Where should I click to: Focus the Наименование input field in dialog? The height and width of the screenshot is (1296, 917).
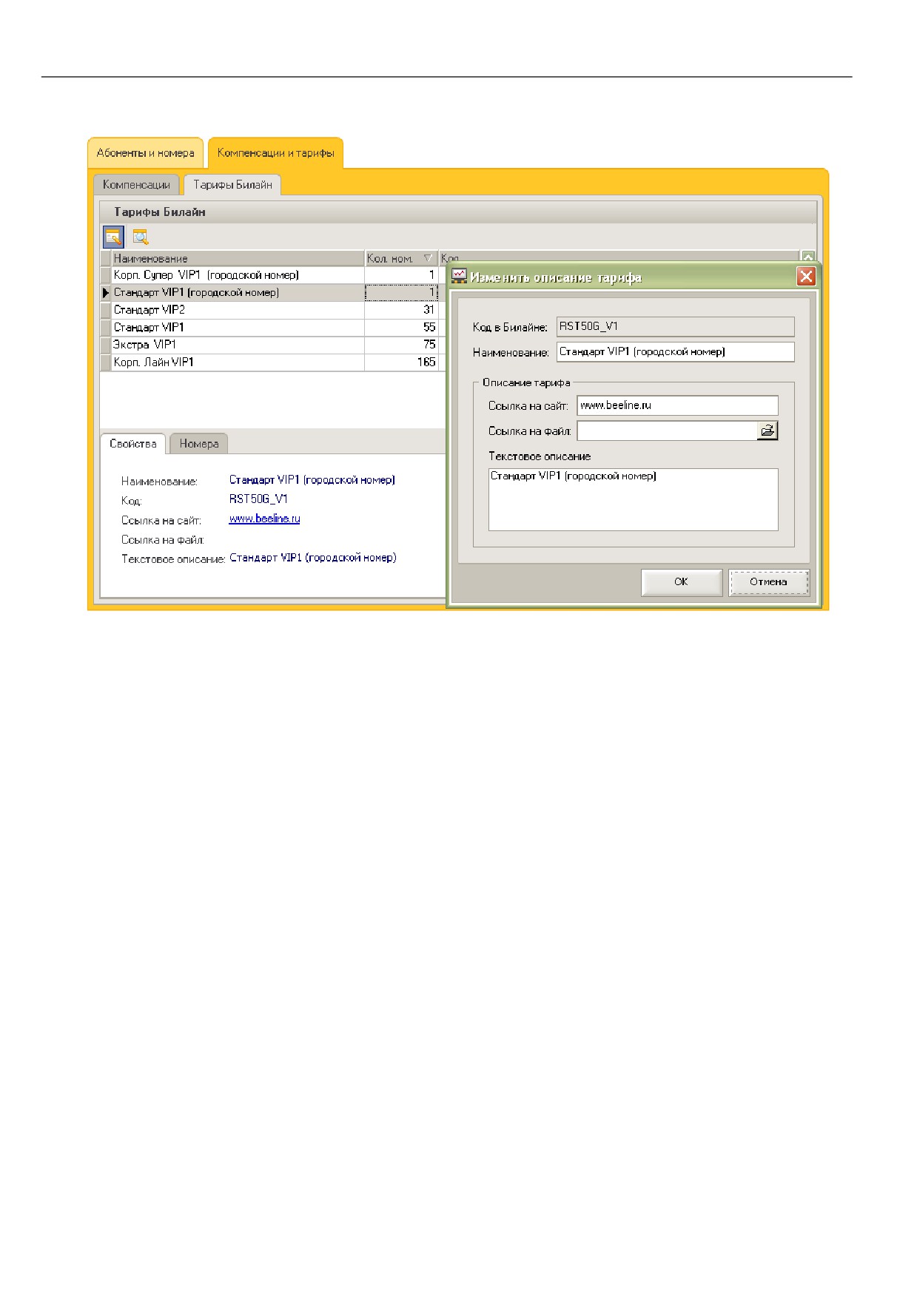pos(675,351)
